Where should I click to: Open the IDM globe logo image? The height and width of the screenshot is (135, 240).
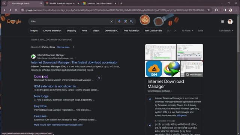pos(172,69)
